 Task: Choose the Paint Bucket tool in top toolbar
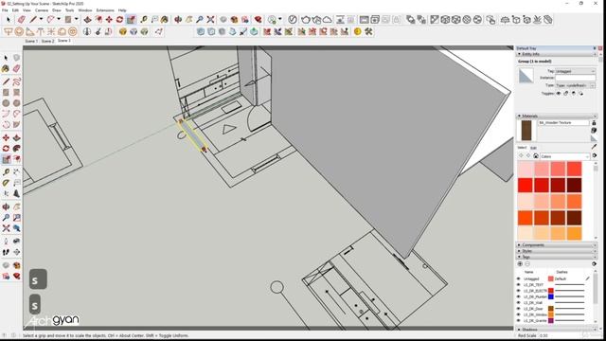point(165,19)
